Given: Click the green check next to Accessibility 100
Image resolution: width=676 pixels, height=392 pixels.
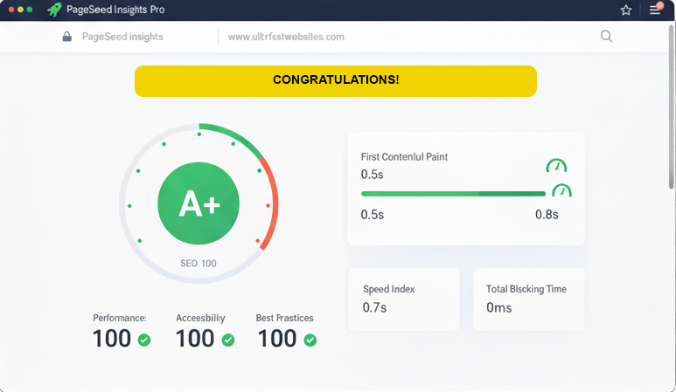Looking at the screenshot, I should pyautogui.click(x=228, y=340).
